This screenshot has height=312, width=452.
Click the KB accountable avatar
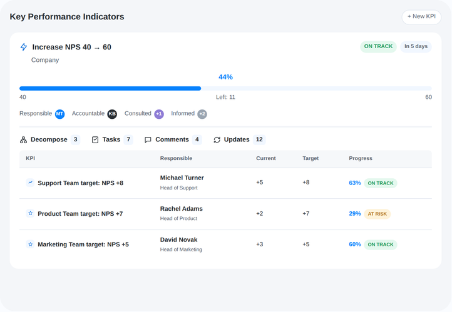(x=112, y=114)
